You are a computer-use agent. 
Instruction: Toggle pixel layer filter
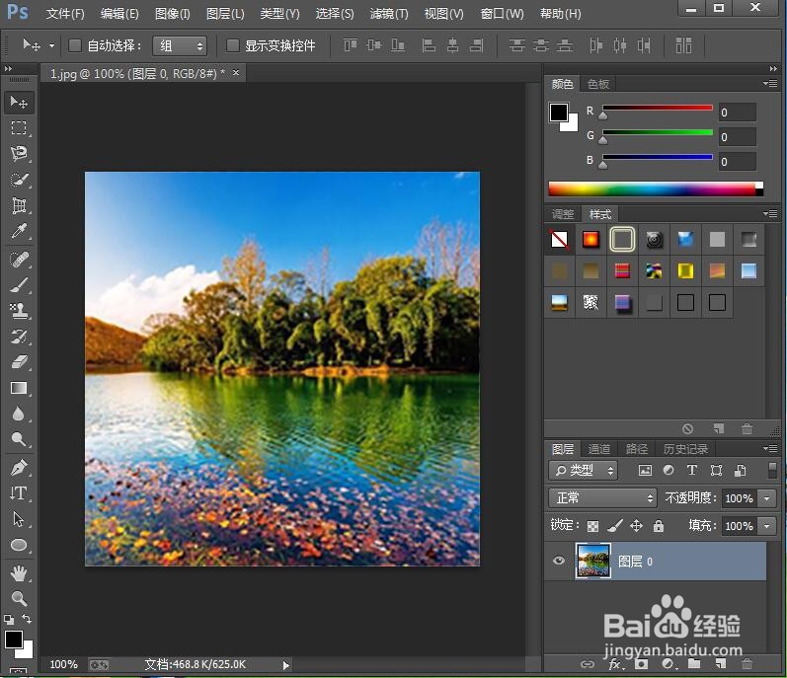click(x=645, y=471)
